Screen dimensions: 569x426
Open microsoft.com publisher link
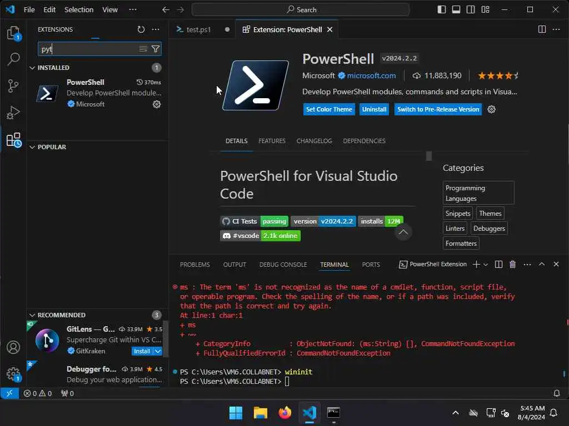pyautogui.click(x=371, y=75)
